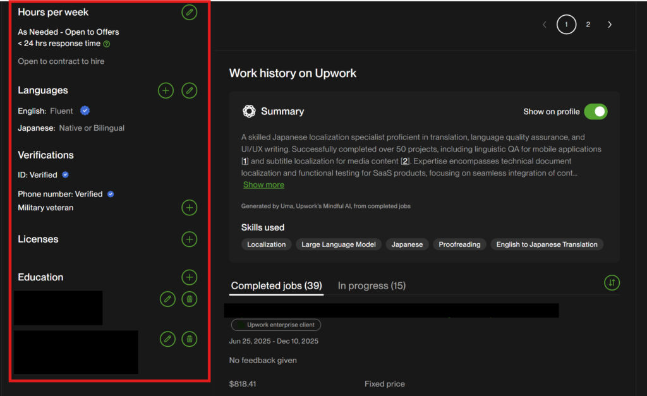This screenshot has width=647, height=396.
Task: Go to the previous page arrow
Action: click(x=545, y=25)
